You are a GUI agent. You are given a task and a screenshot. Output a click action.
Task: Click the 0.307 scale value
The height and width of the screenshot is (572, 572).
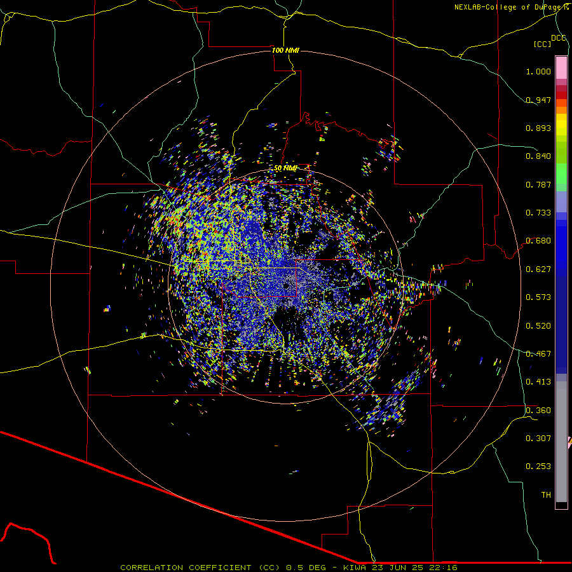click(x=538, y=438)
